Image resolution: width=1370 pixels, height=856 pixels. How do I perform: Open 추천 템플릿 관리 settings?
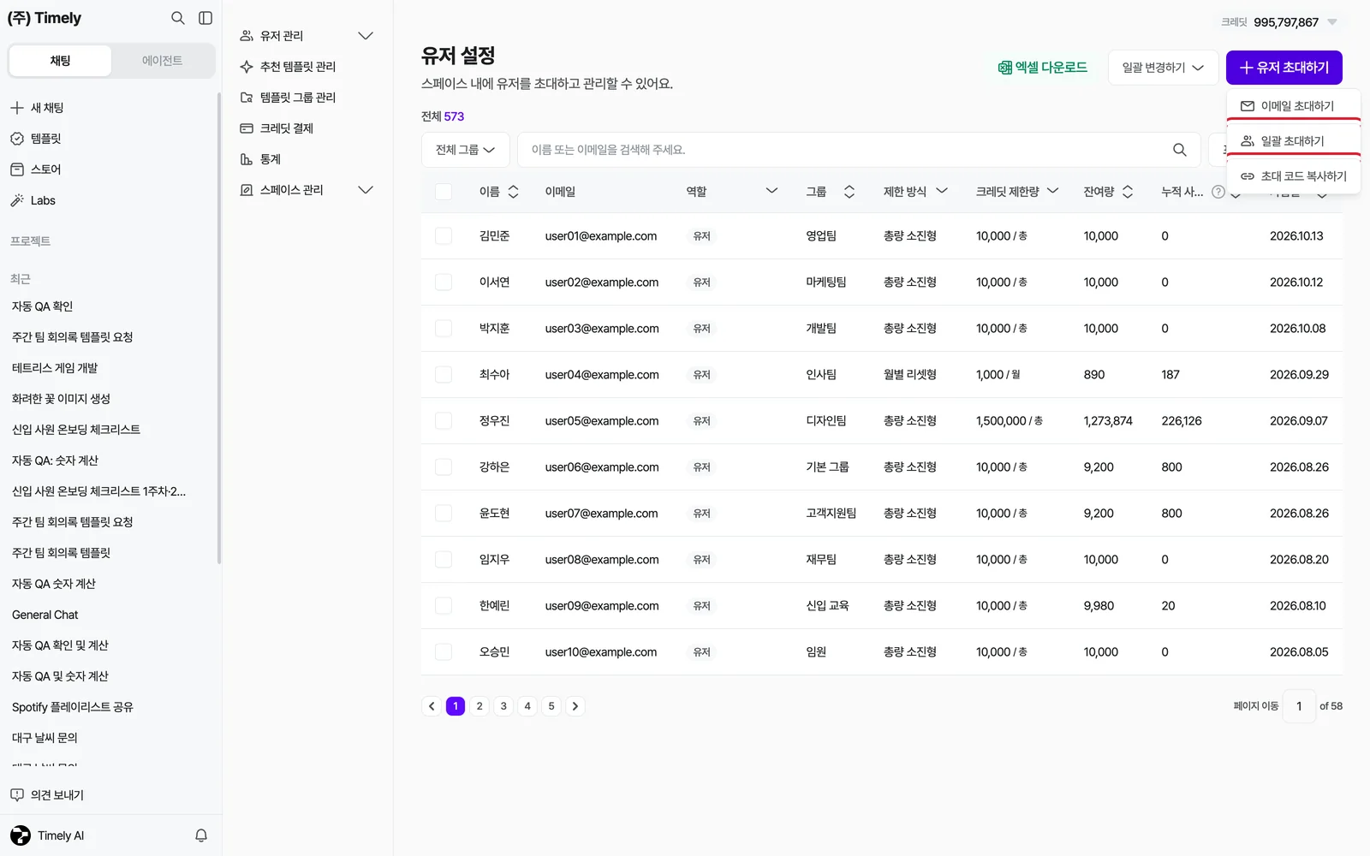(x=288, y=67)
